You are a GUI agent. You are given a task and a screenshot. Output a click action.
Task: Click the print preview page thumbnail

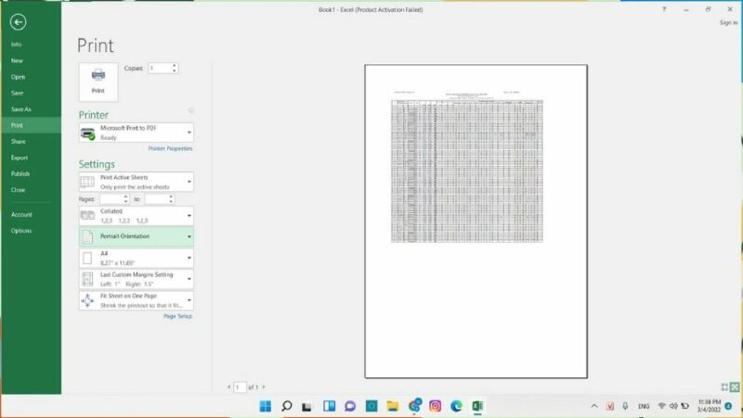[x=476, y=222]
